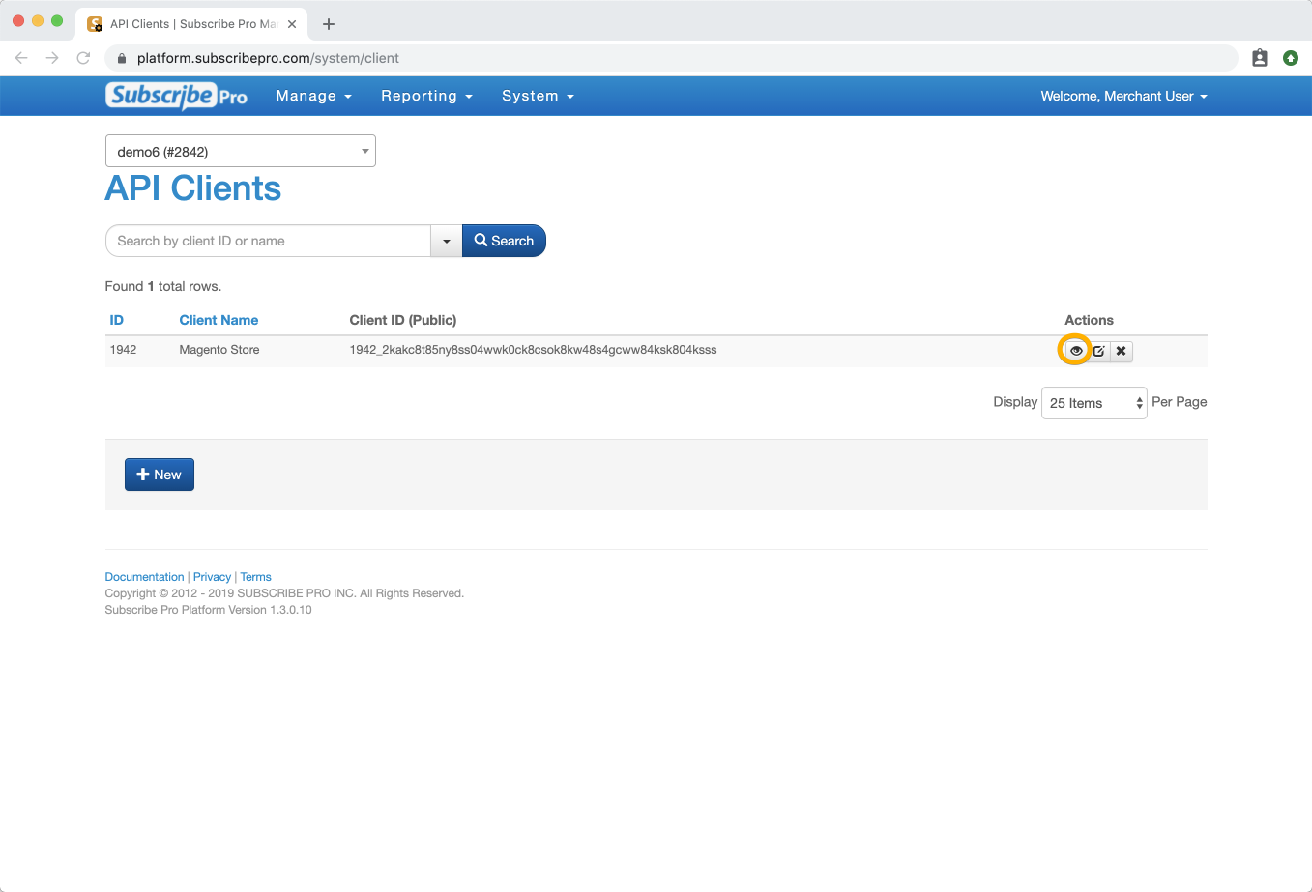Click the API Clients page heading

coord(192,188)
